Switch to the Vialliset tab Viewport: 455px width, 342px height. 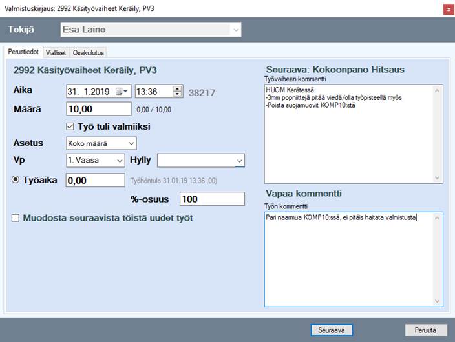(56, 53)
